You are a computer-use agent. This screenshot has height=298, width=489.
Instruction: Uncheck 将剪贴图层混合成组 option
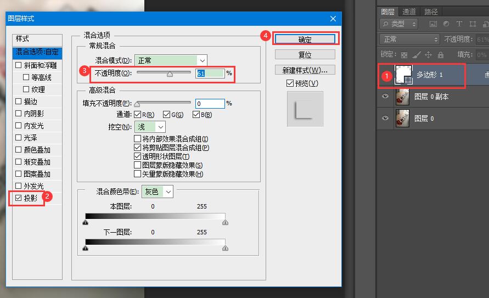tap(137, 147)
